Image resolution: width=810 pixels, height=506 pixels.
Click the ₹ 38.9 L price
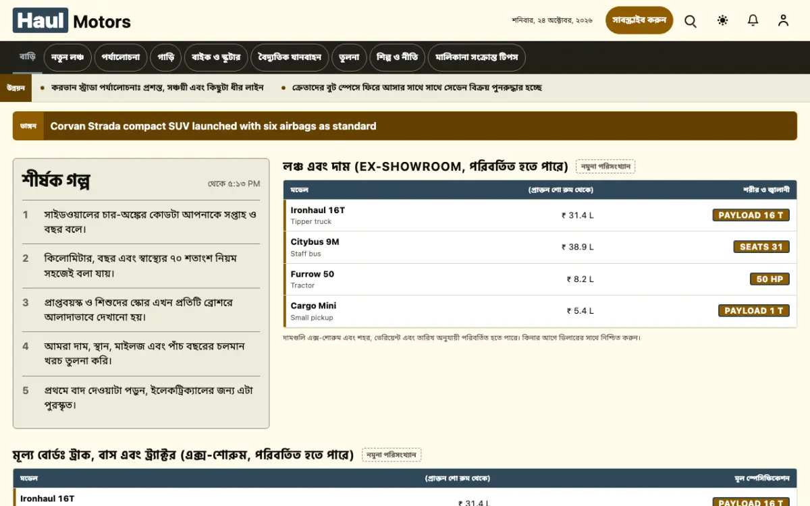tap(578, 247)
